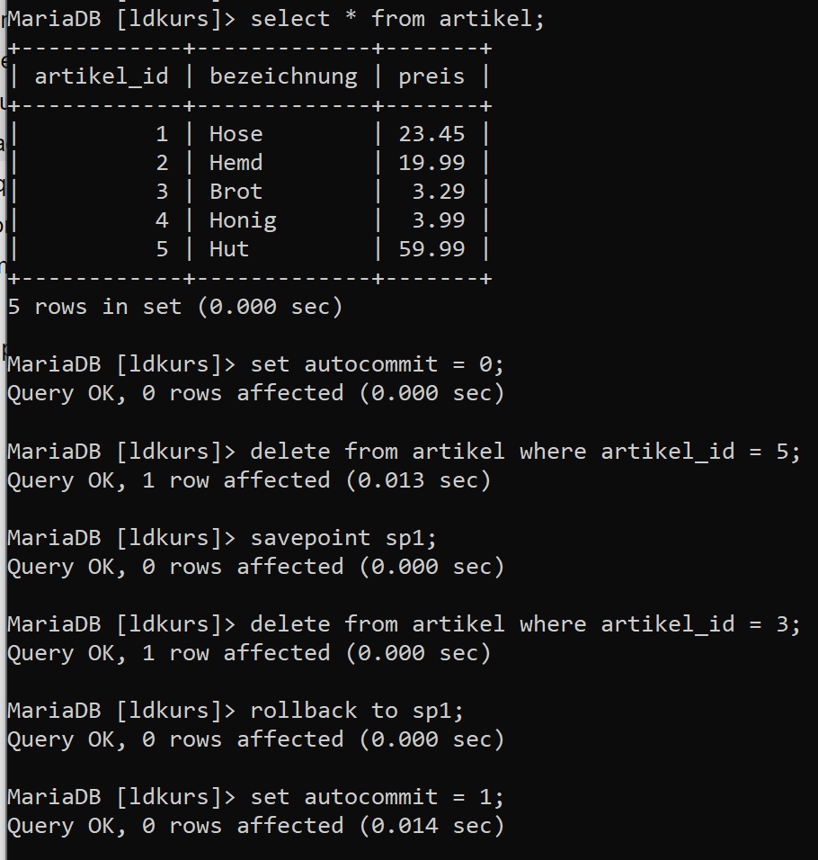The width and height of the screenshot is (818, 860).
Task: Click the delete statement for artikel_id = 5
Action: tap(526, 452)
